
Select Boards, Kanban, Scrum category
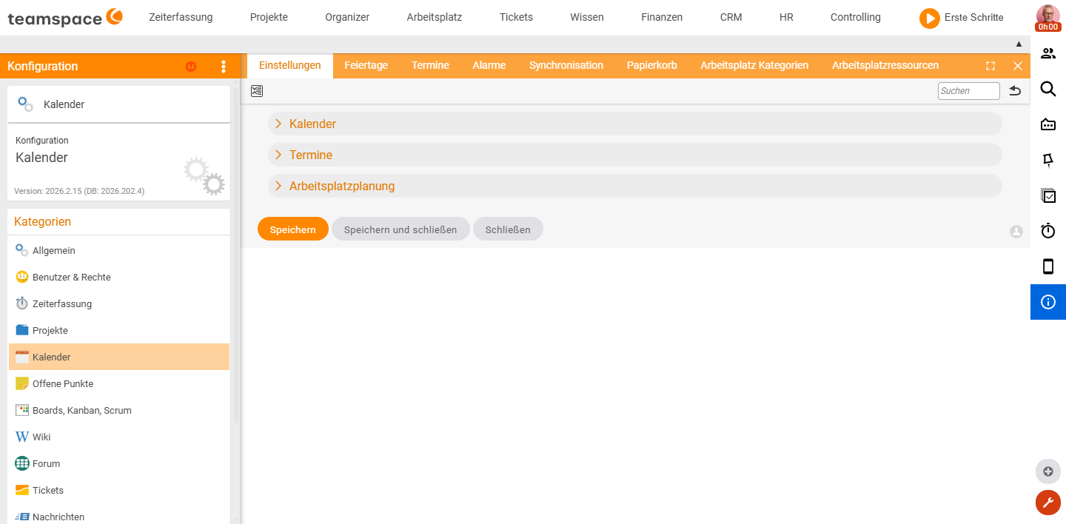pyautogui.click(x=119, y=410)
